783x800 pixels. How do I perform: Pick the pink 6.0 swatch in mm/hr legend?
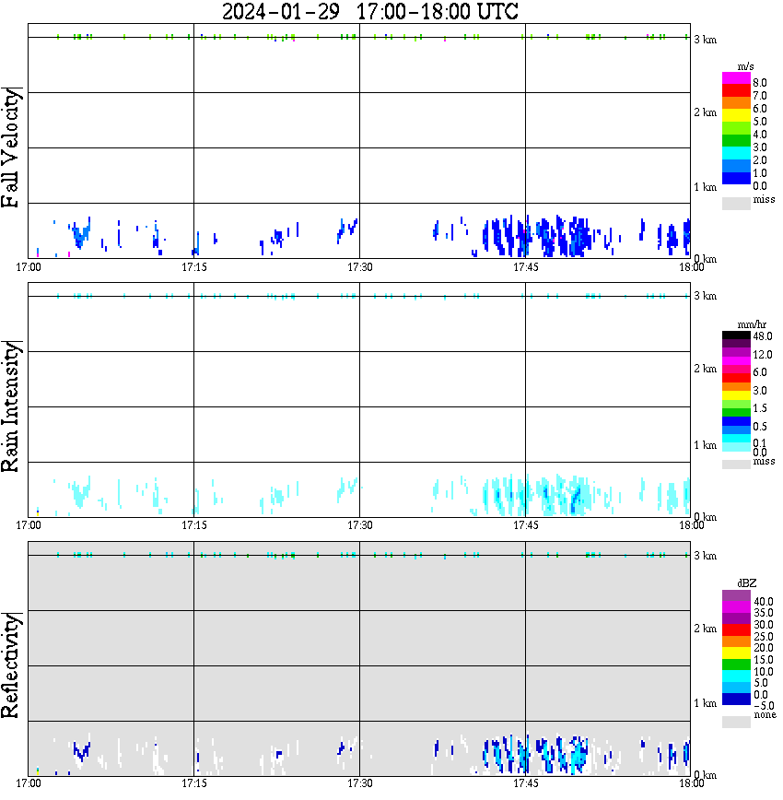(736, 370)
